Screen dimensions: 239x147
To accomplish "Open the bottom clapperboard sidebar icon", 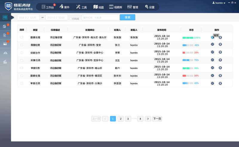I will [5, 62].
